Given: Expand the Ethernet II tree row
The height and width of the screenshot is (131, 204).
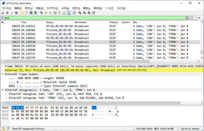Looking at the screenshot, I should click(x=2, y=70).
